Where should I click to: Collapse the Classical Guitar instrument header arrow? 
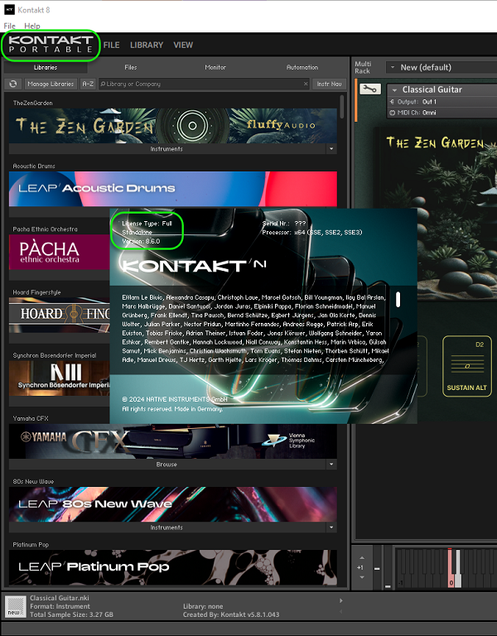[394, 90]
